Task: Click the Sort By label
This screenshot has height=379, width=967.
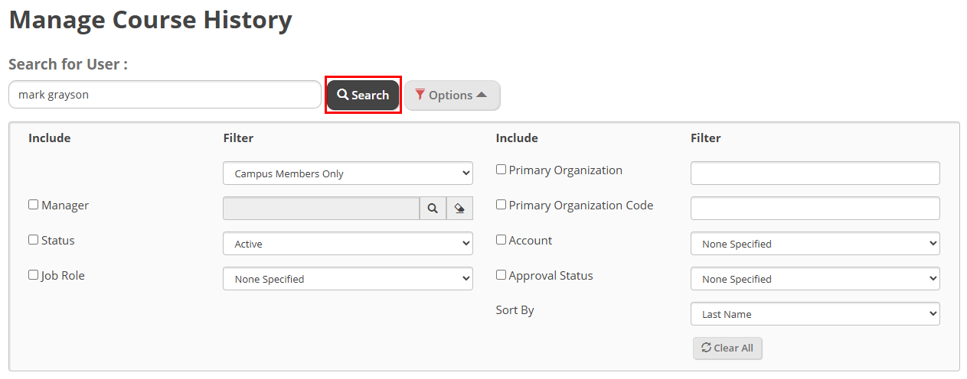Action: pos(515,310)
